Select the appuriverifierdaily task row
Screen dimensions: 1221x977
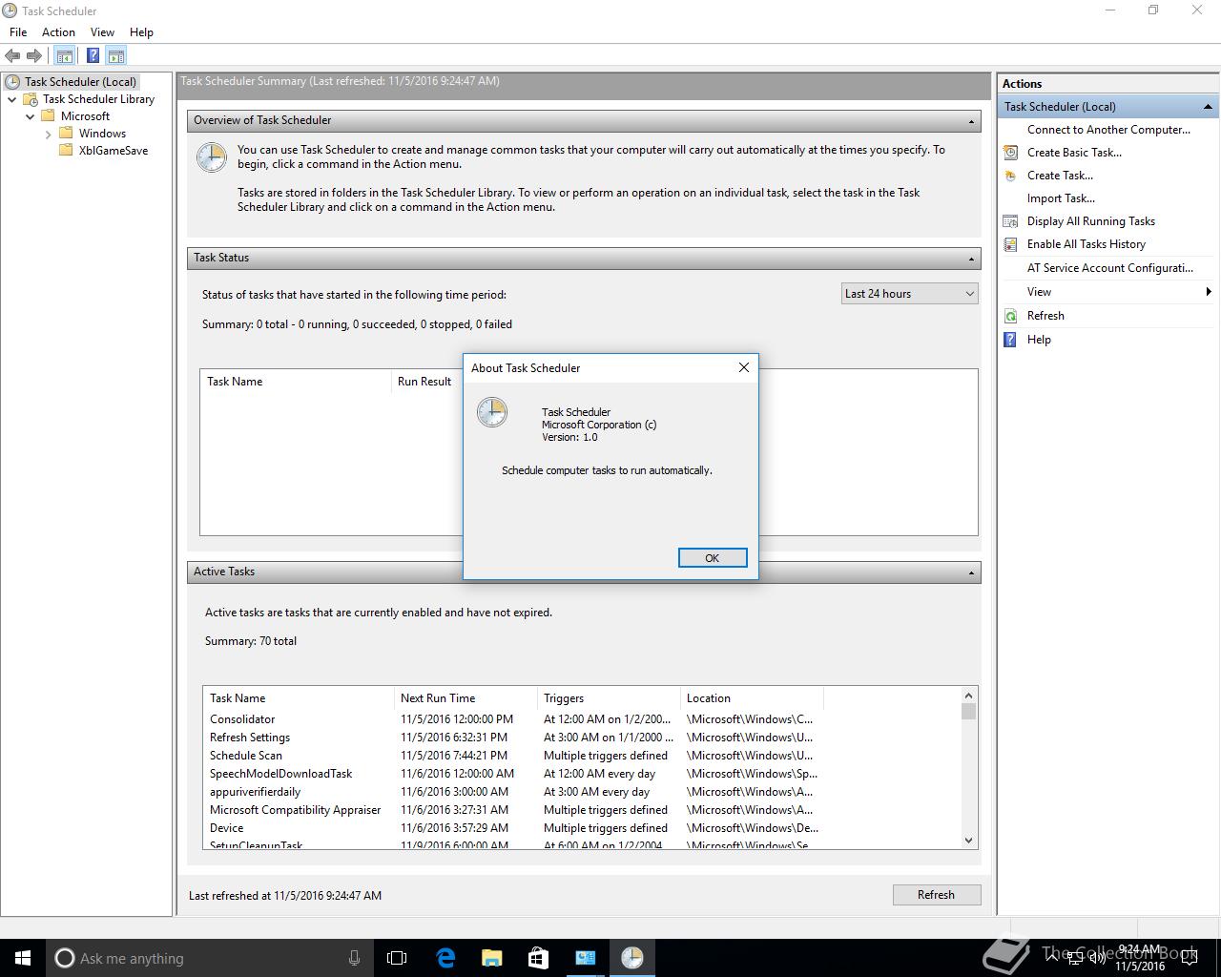[x=512, y=792]
